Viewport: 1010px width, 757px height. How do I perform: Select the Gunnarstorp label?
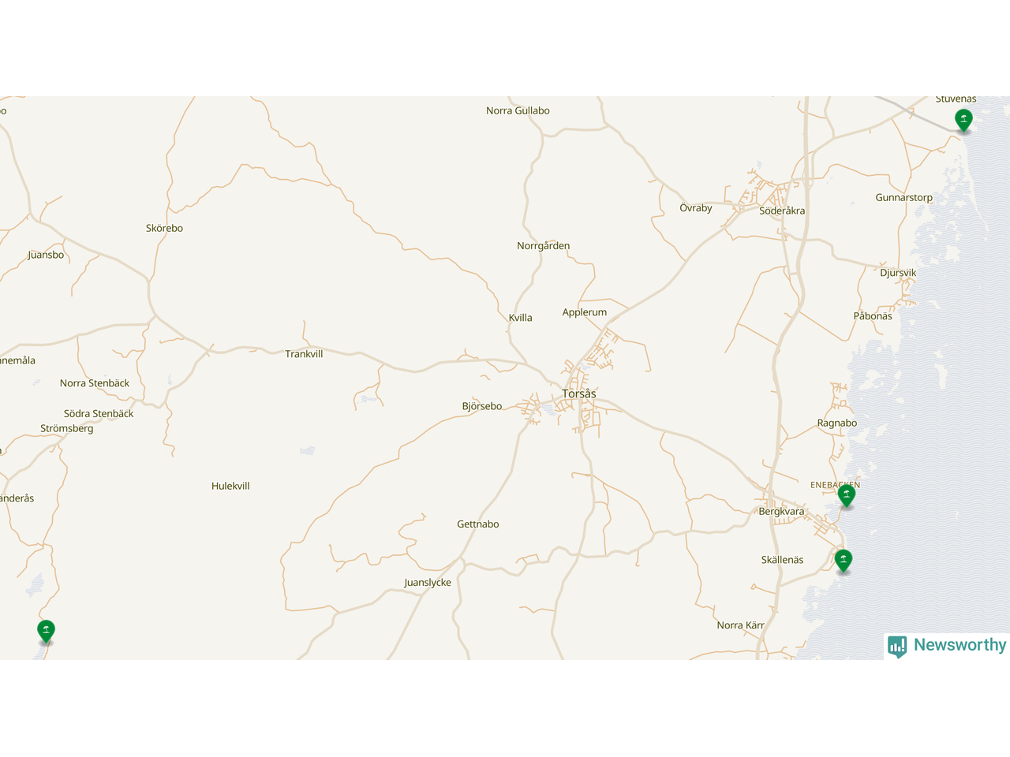pyautogui.click(x=903, y=198)
